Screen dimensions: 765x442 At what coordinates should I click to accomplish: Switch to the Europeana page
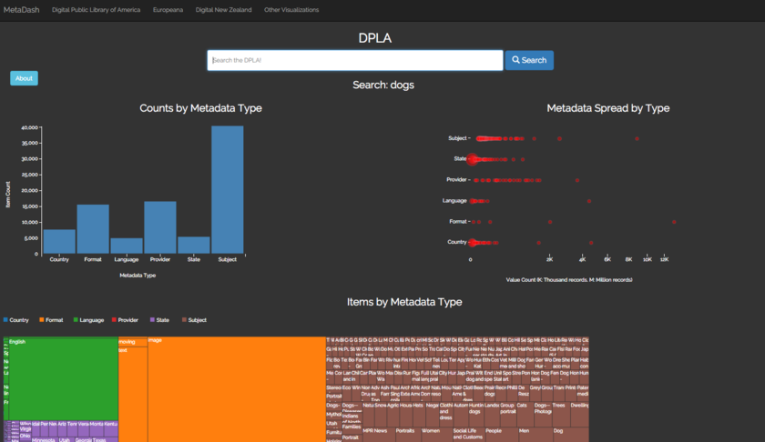point(168,10)
